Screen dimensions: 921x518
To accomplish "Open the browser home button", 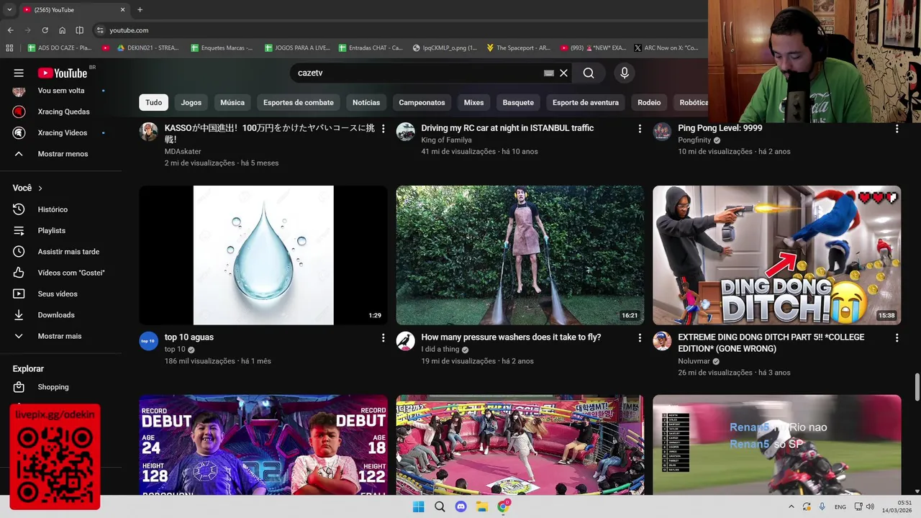I will [x=63, y=30].
